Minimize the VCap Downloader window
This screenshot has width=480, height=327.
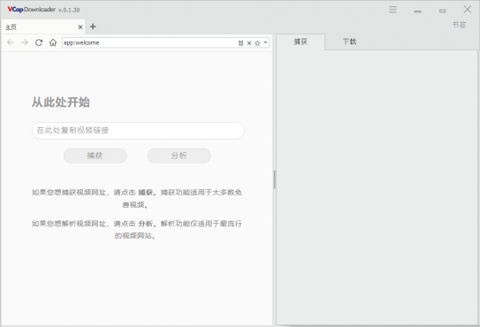pyautogui.click(x=417, y=11)
